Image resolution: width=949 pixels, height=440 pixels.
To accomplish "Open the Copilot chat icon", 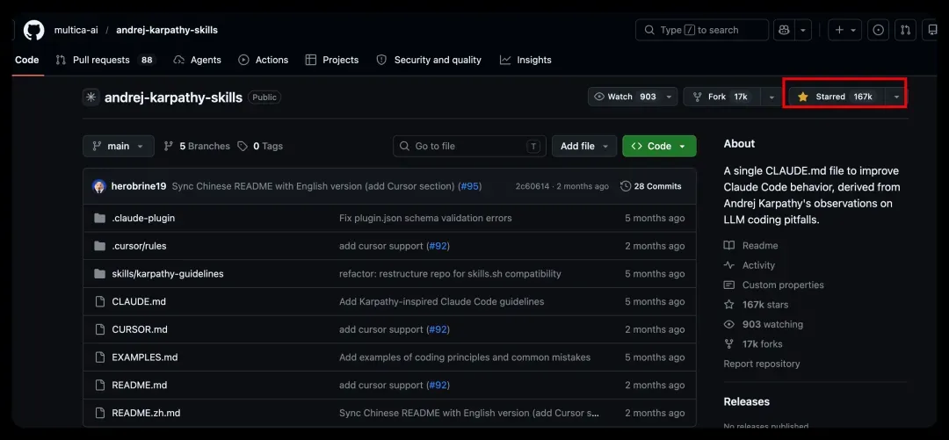I will [x=784, y=30].
